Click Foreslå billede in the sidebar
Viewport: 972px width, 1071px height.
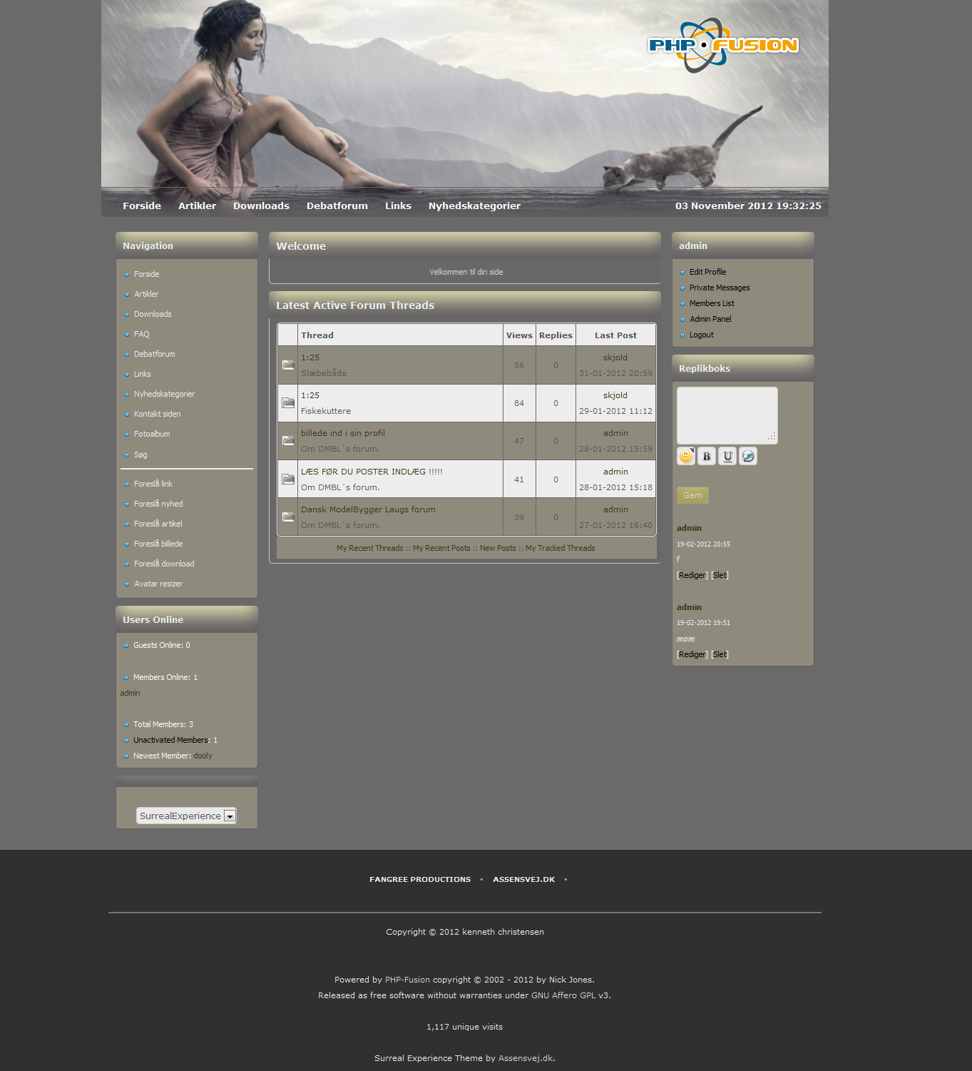tap(158, 544)
